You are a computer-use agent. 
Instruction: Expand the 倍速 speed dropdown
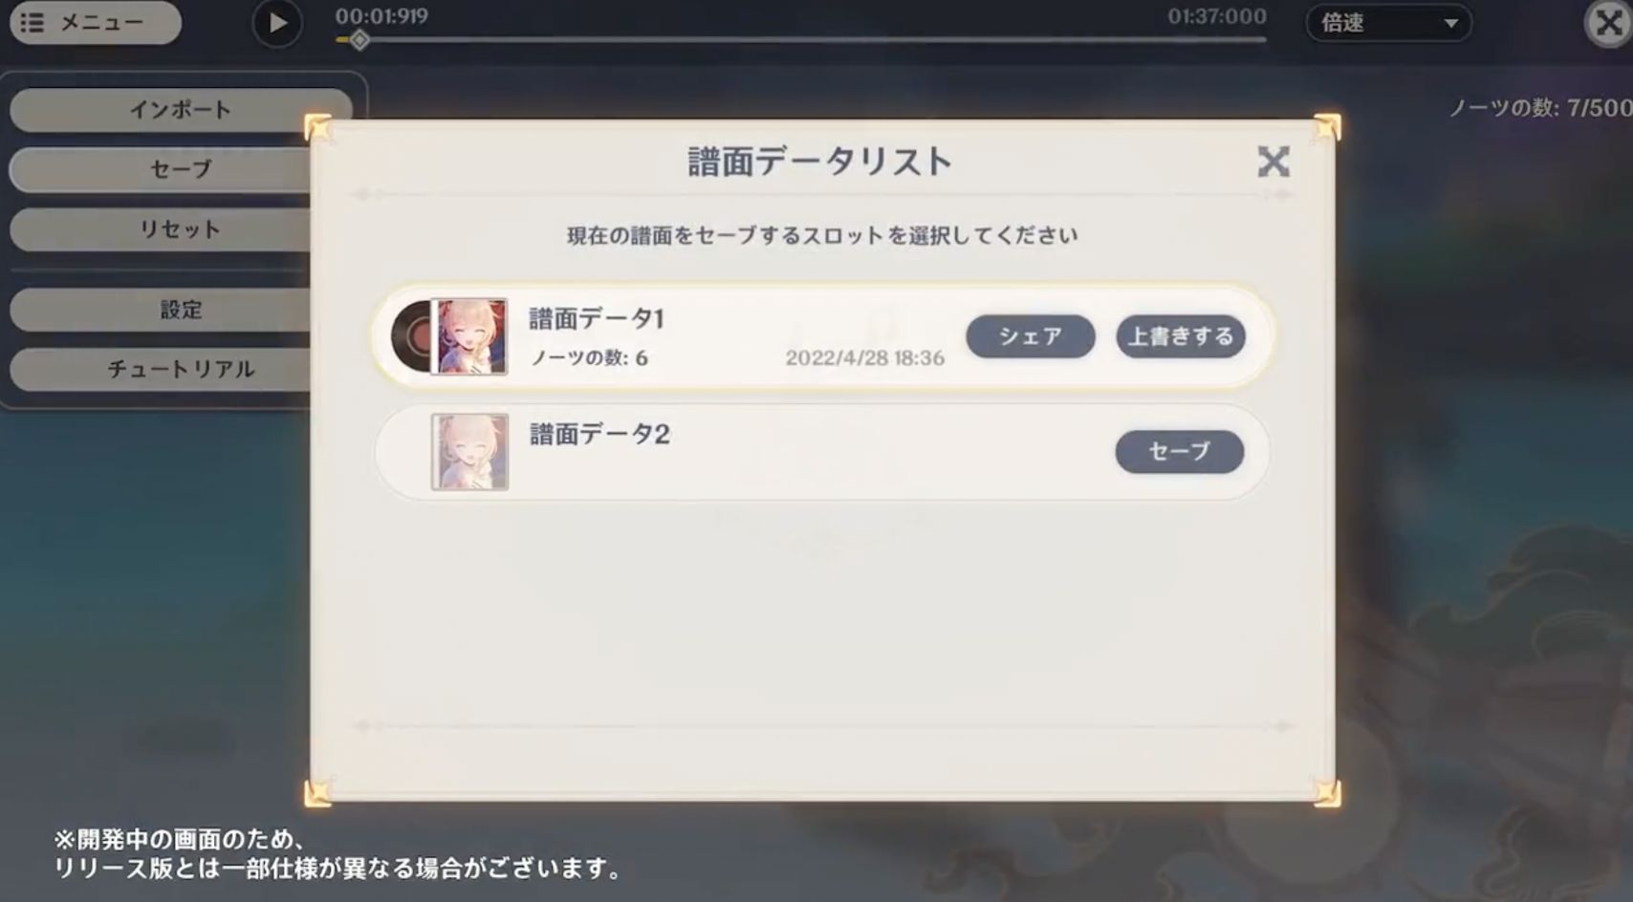tap(1388, 23)
